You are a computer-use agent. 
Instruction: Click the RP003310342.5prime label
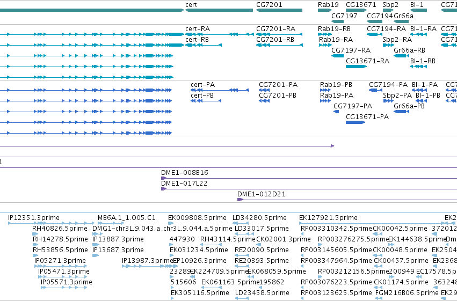click(x=336, y=229)
